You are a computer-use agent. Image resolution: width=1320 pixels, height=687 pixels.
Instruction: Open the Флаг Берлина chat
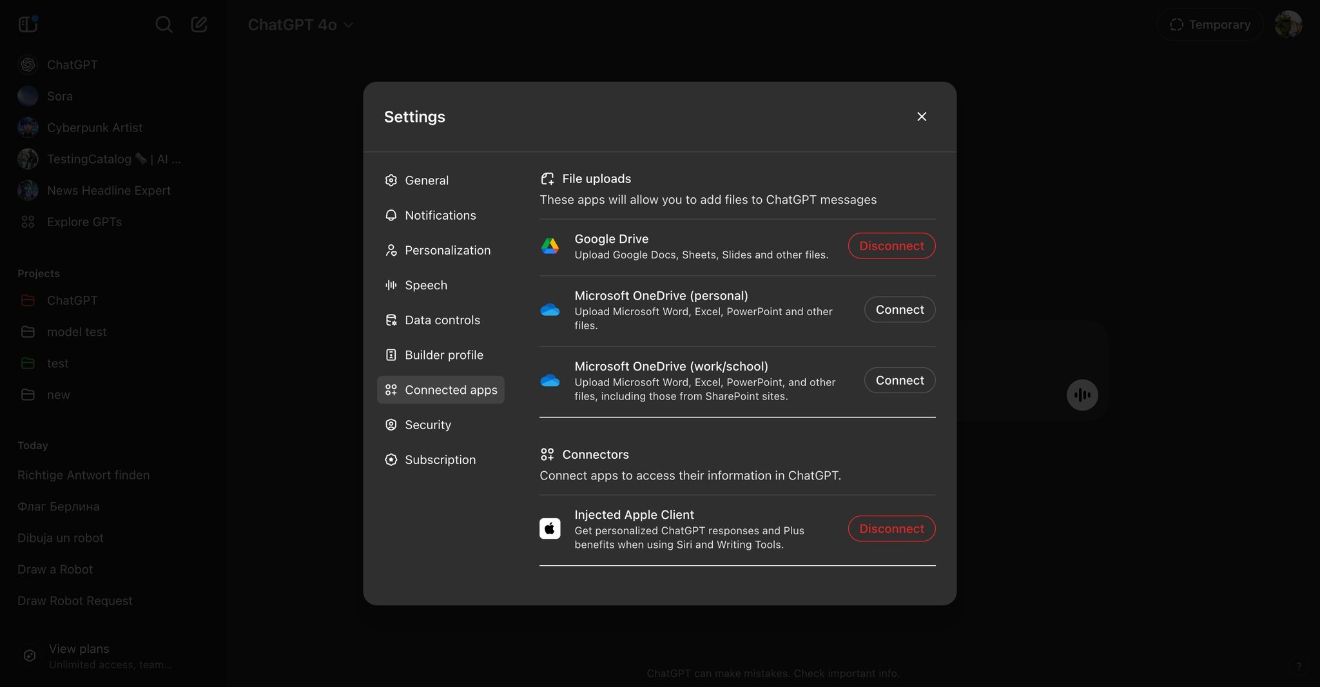coord(59,507)
